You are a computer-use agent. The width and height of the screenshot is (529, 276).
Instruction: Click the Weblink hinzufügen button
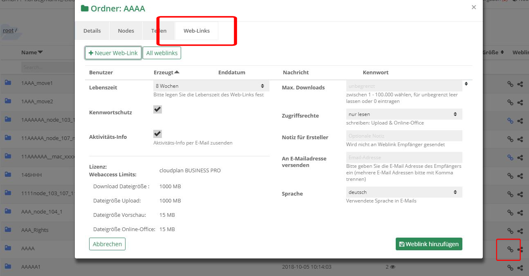coord(428,244)
